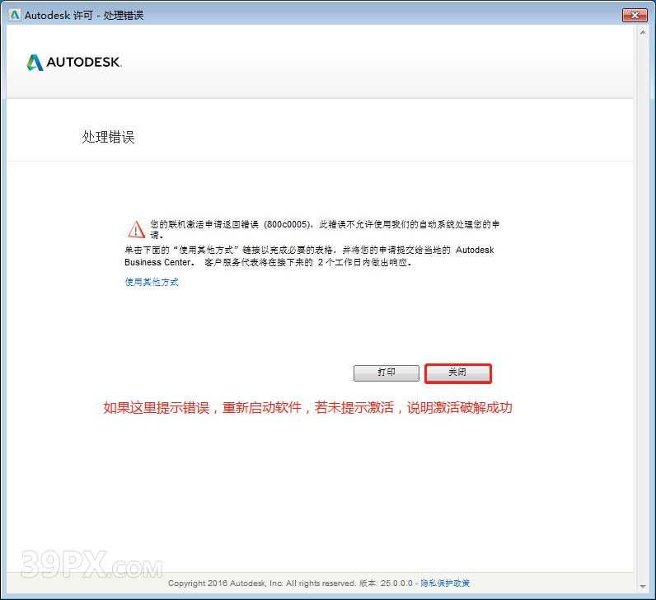Click the 关闭 button
This screenshot has width=656, height=600.
[x=457, y=373]
